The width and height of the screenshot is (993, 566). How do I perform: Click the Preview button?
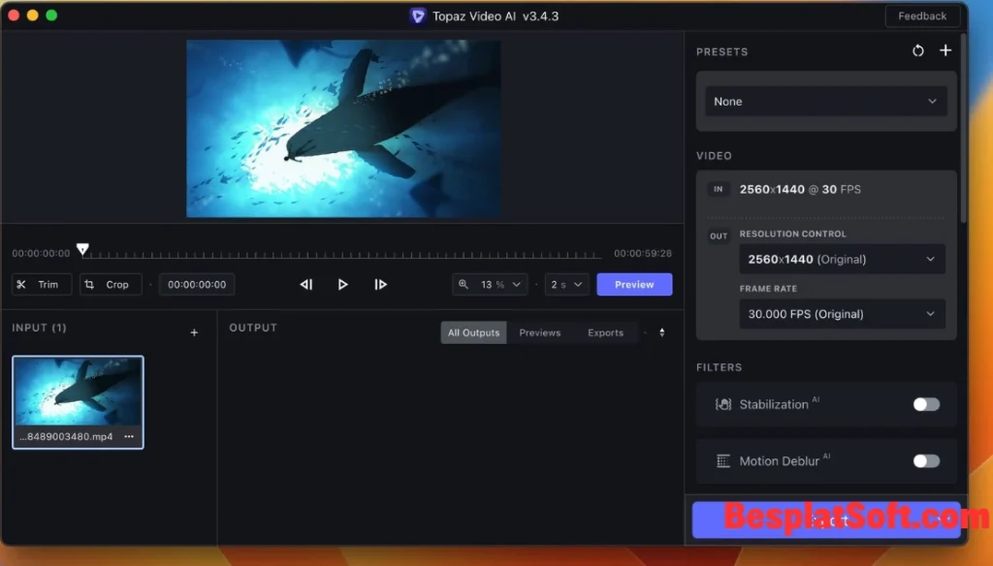tap(634, 284)
